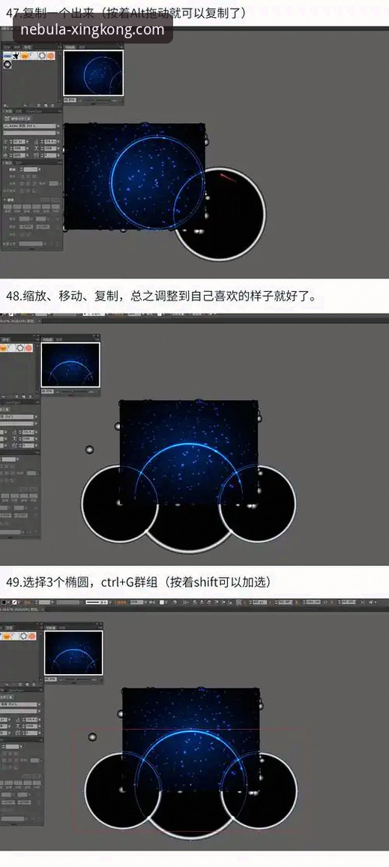This screenshot has height=867, width=389.
Task: Click white graphic style swatch in step 49 control bar
Action: (x=162, y=602)
